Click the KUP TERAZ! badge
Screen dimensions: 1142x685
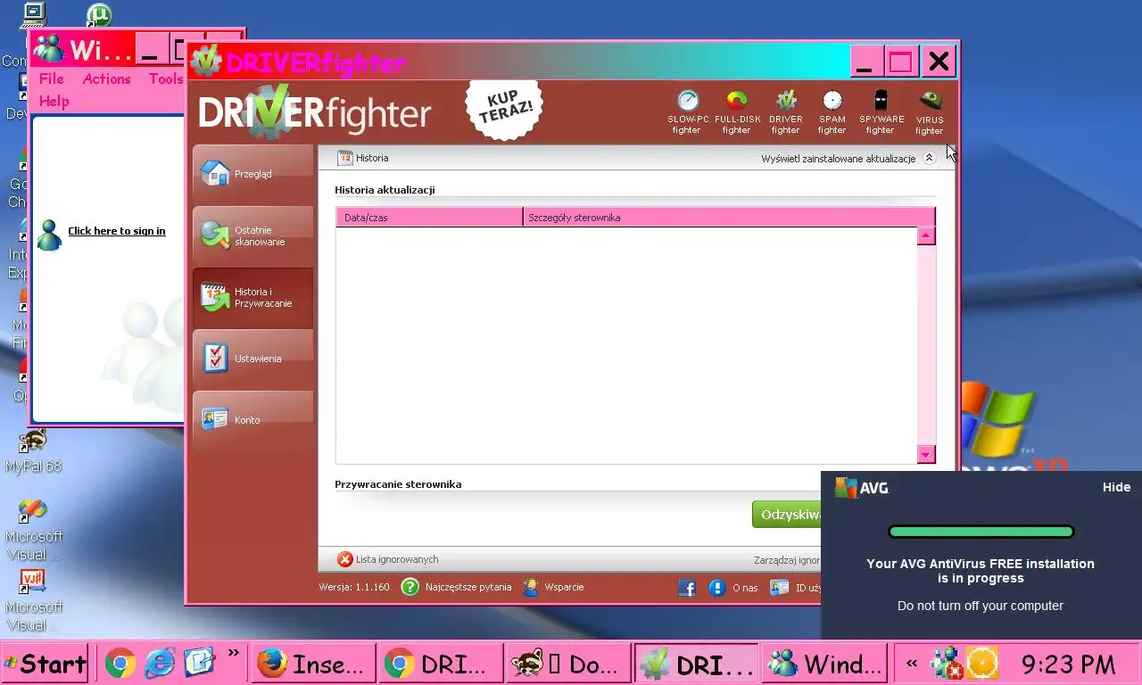(x=505, y=110)
